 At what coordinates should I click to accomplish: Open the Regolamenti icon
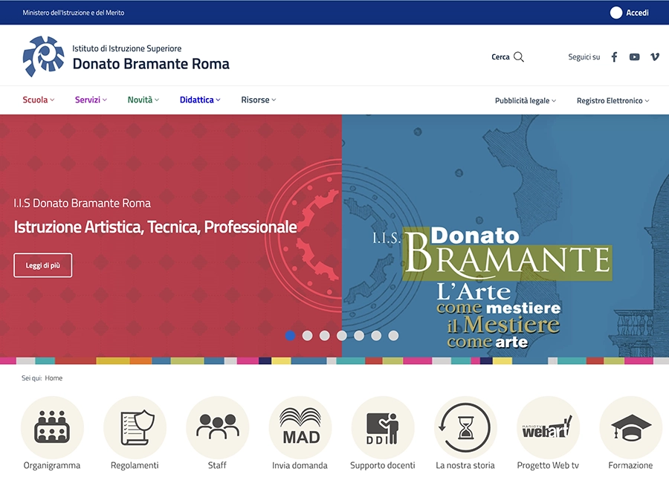click(x=135, y=427)
